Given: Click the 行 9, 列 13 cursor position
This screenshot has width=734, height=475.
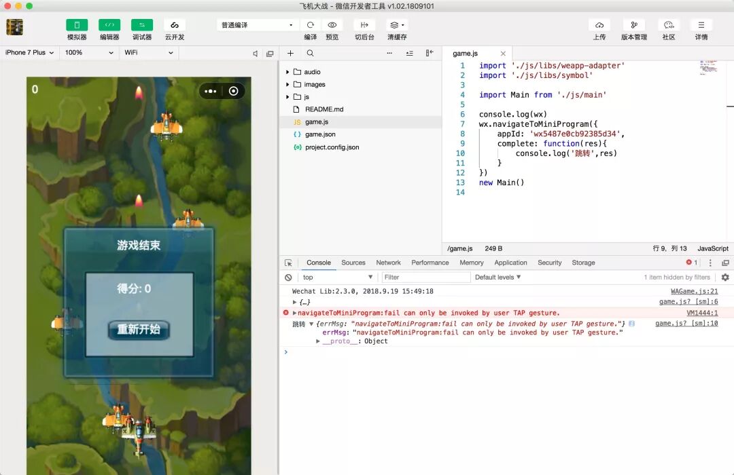Looking at the screenshot, I should point(669,249).
